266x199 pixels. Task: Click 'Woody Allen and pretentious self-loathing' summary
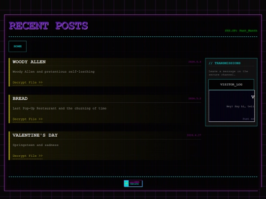point(53,72)
